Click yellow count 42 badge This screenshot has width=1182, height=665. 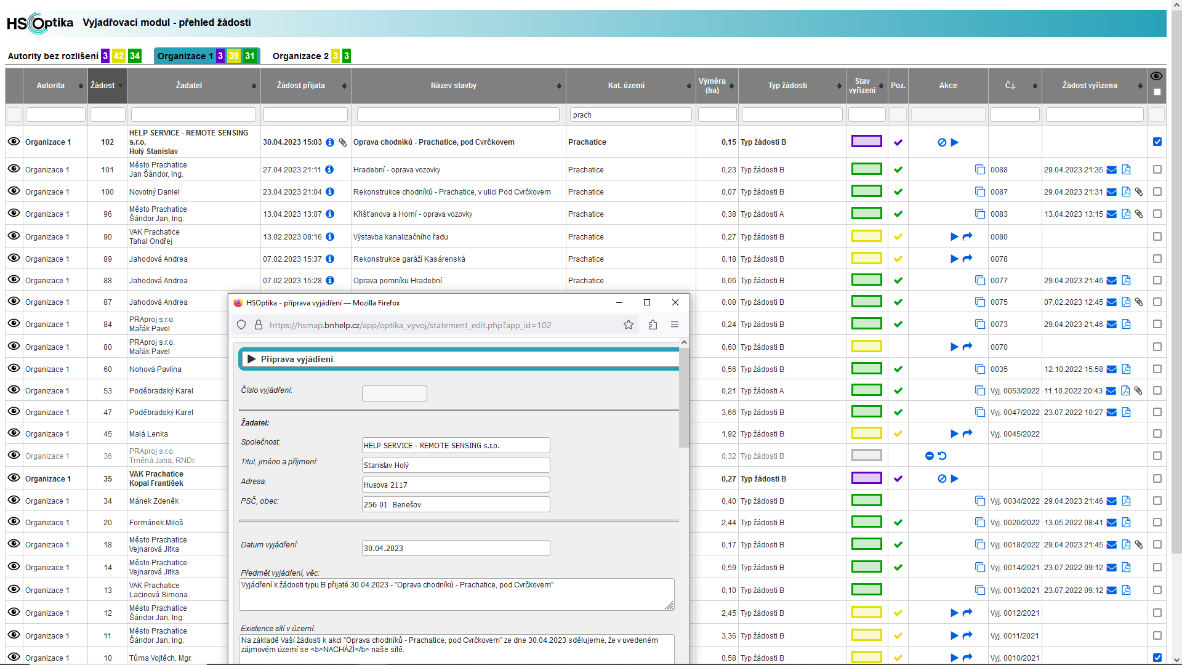pyautogui.click(x=118, y=56)
